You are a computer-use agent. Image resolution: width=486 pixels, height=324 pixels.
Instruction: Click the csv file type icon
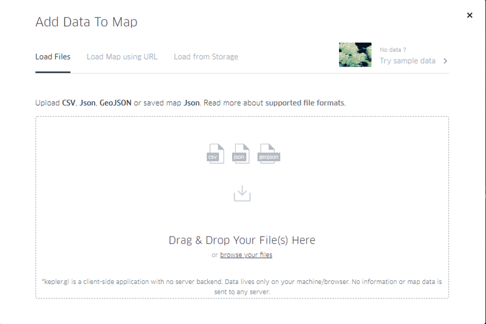coord(216,153)
